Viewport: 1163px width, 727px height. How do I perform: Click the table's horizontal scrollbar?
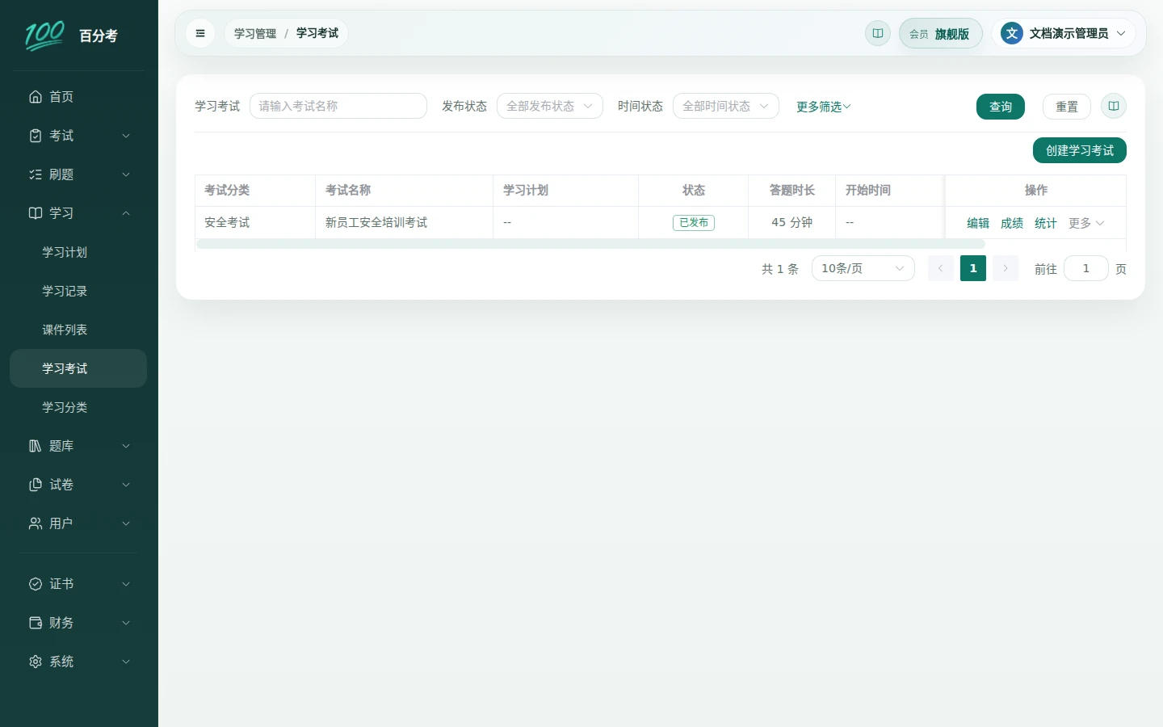click(x=591, y=244)
